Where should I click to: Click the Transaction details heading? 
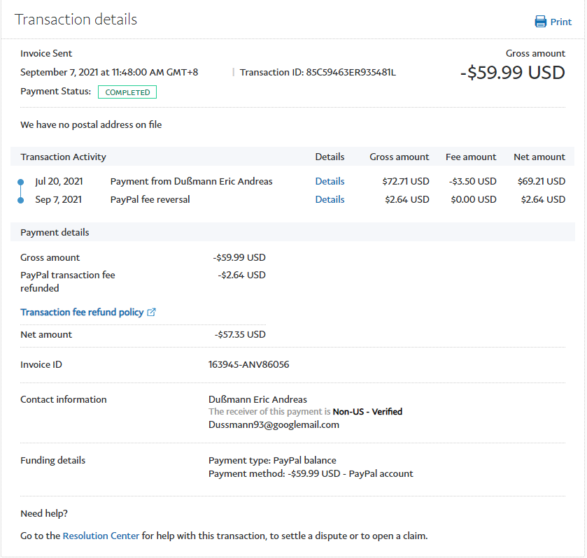click(76, 20)
